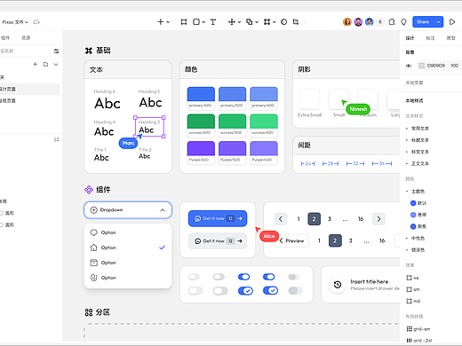Toggle the second blue on switch top row

(268, 277)
